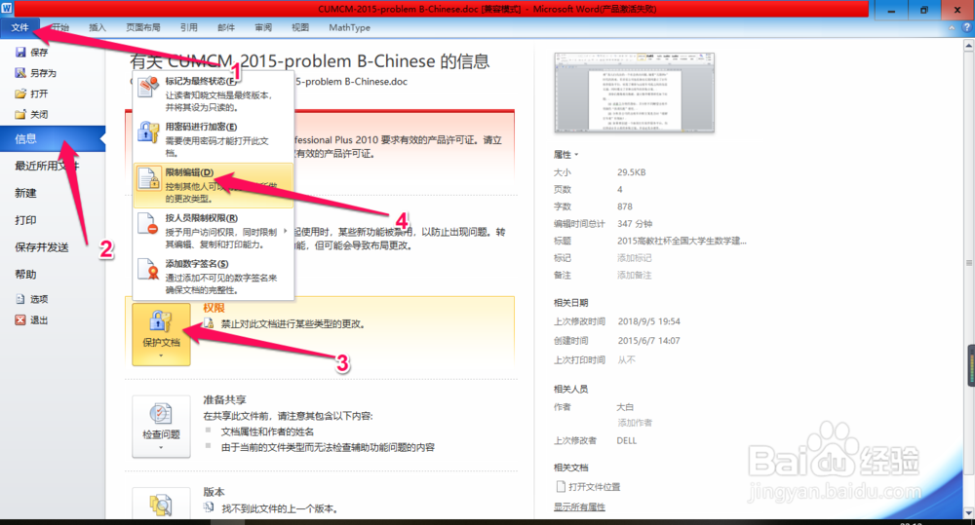Image resolution: width=975 pixels, height=525 pixels.
Task: Click the Open (打开) folder icon
Action: coord(20,94)
